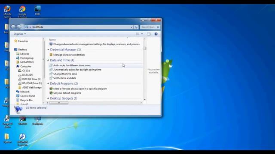Viewport: 275px width, 154px height.
Task: Open the Organize dropdown menu
Action: click(x=20, y=34)
